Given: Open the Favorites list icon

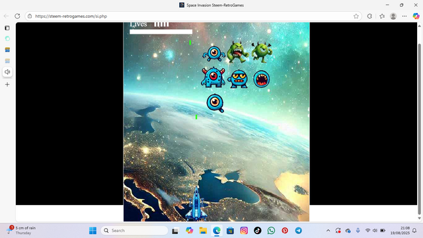Looking at the screenshot, I should pos(382,16).
